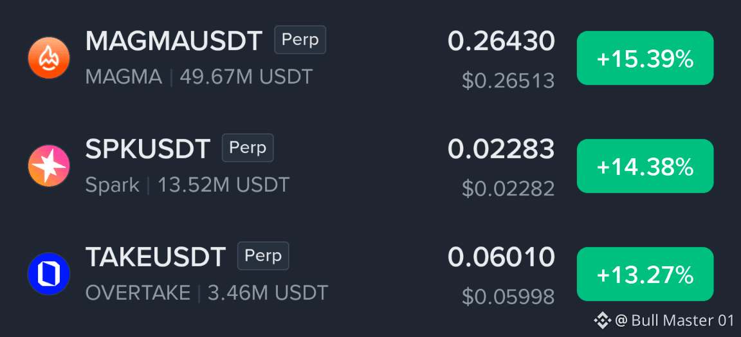Open the SPKUSDT pair name
The width and height of the screenshot is (741, 337).
(147, 149)
